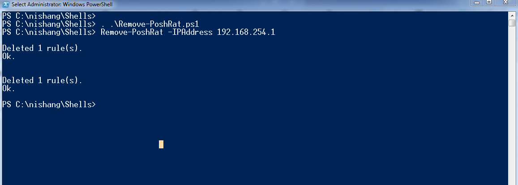Click the scrollbar up arrow
Screen dimensions: 518x185
coord(512,15)
